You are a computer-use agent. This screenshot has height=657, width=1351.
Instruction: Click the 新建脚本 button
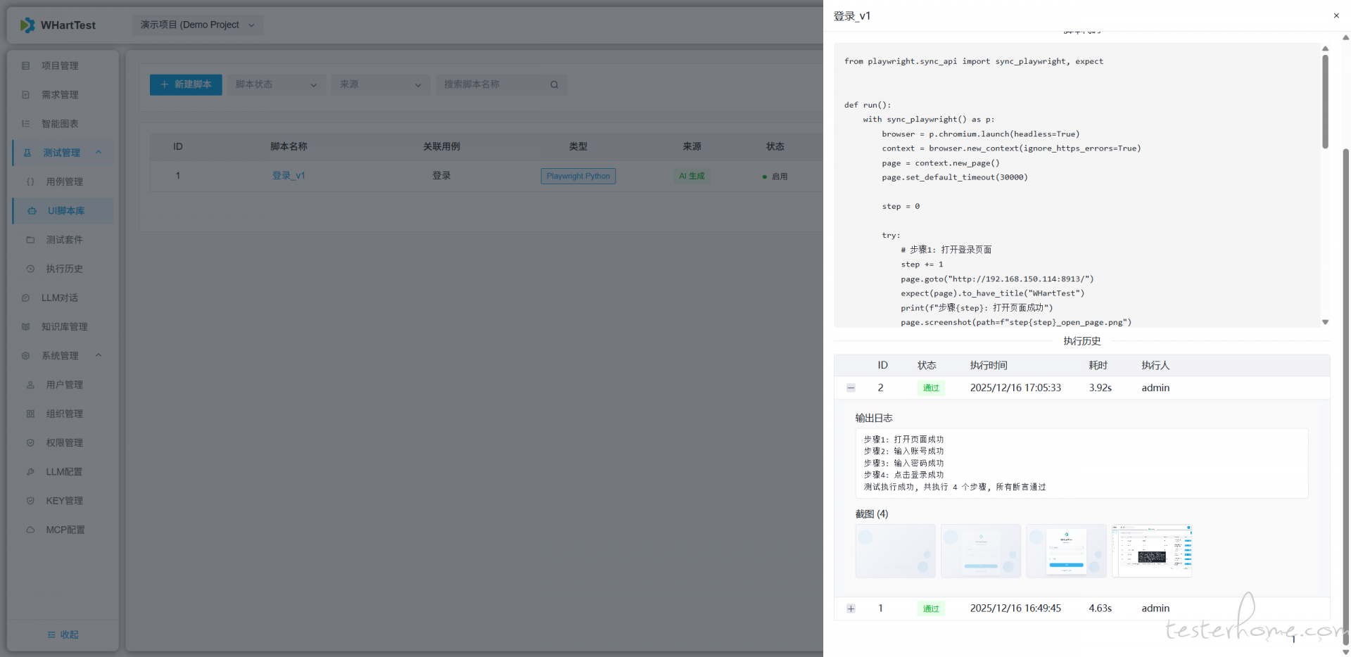[x=186, y=84]
